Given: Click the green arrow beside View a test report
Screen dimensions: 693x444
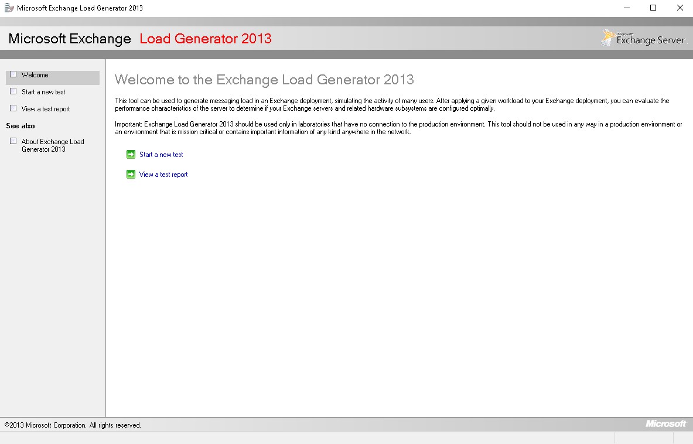Looking at the screenshot, I should click(x=131, y=174).
